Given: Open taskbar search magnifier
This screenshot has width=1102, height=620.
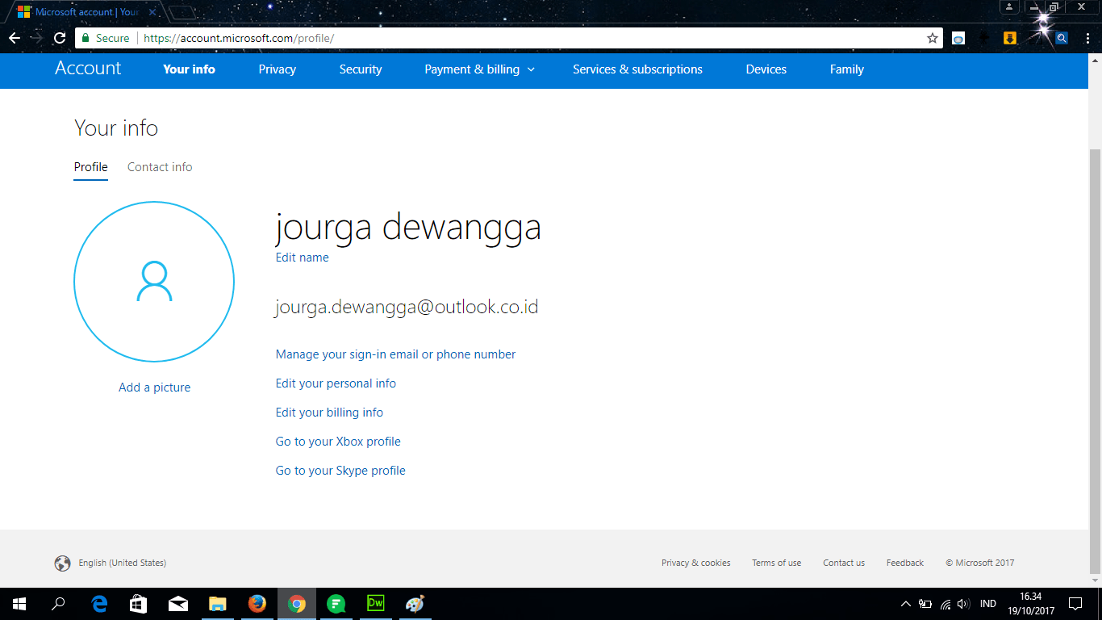Looking at the screenshot, I should [x=58, y=604].
